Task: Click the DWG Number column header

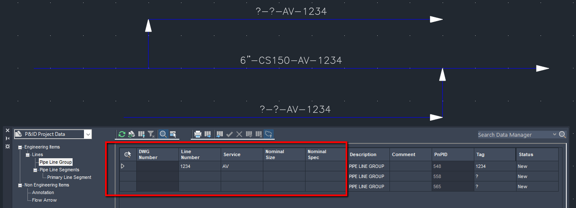Action: click(x=157, y=154)
